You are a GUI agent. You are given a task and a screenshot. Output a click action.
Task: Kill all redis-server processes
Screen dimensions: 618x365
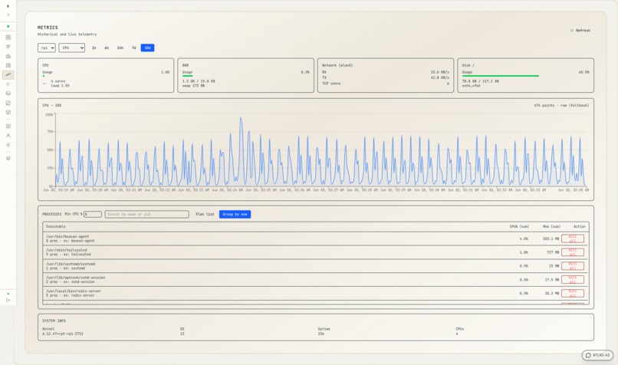573,293
